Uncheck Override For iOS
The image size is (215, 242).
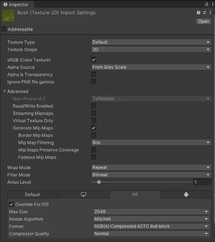[11, 204]
